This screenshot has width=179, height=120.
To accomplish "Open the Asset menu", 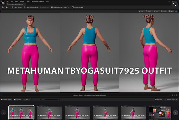I will click(16, 1).
